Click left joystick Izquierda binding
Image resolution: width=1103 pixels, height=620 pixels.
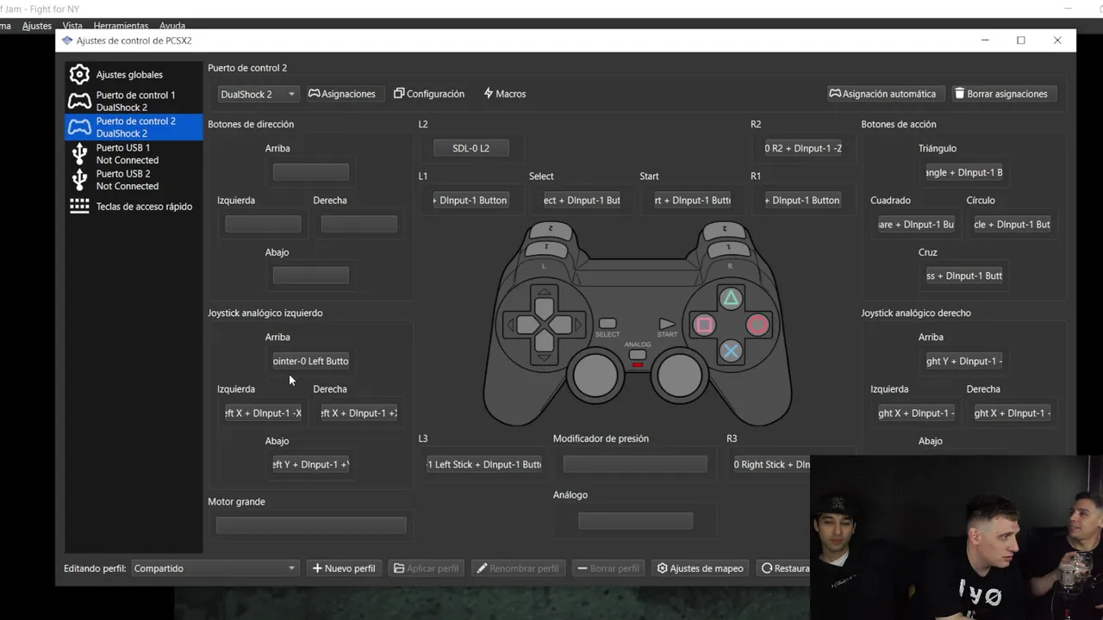263,412
